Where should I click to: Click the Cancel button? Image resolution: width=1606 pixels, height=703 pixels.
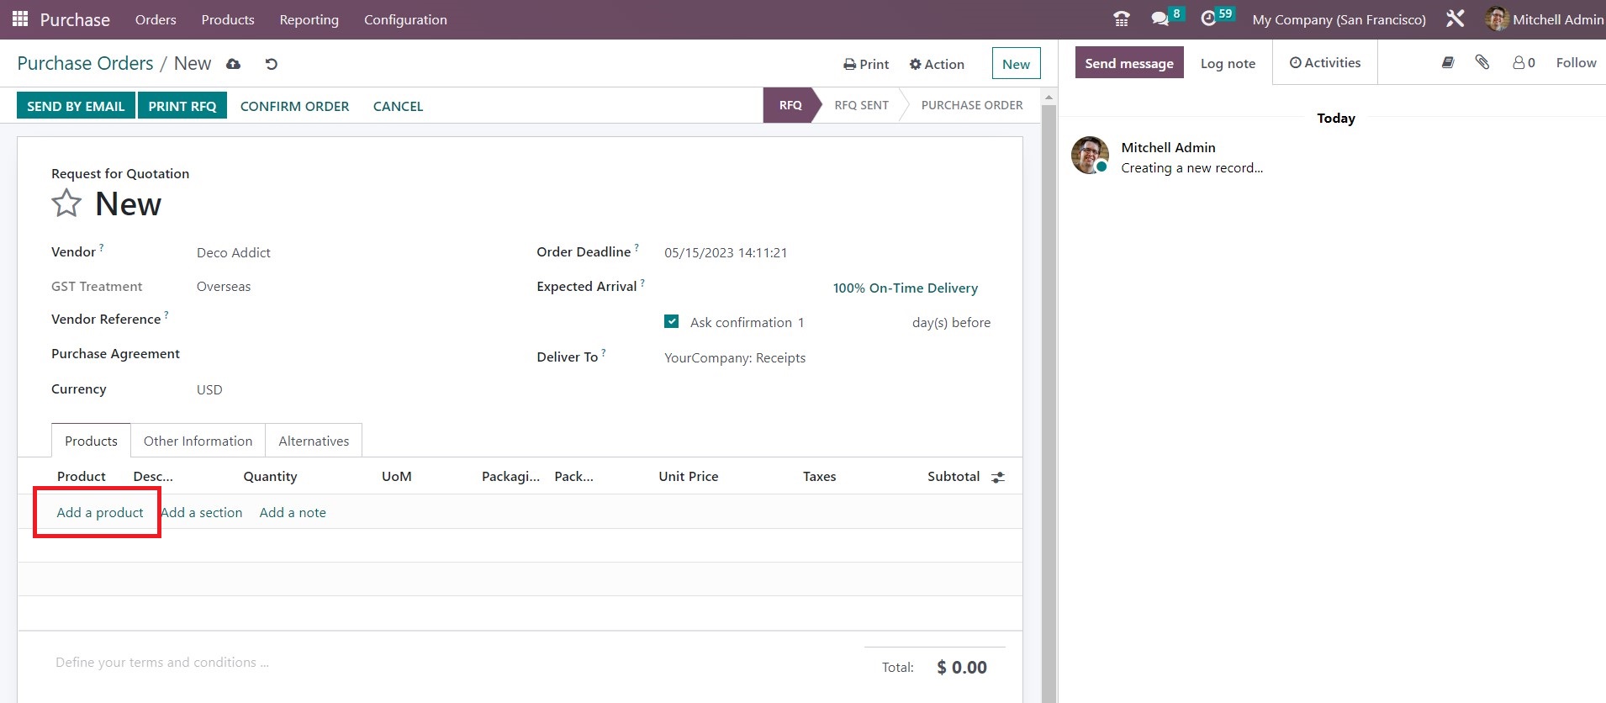(x=398, y=106)
